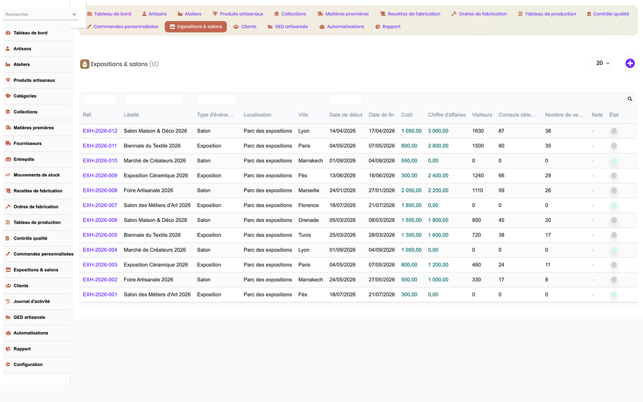Click the Date de début filter field

pos(346,99)
